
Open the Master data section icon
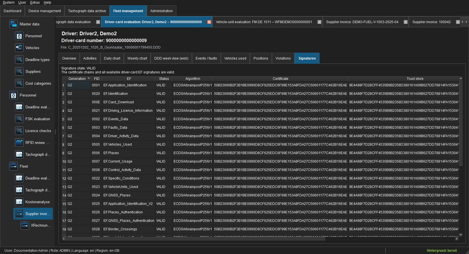click(13, 24)
